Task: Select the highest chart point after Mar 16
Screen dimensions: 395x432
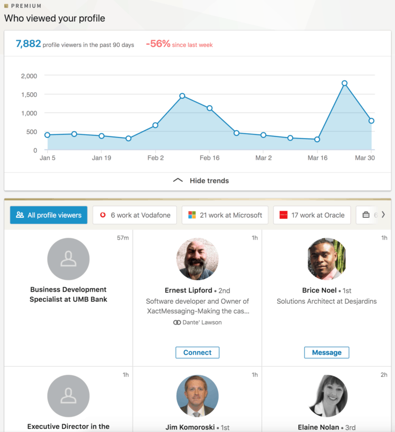Action: pyautogui.click(x=345, y=83)
